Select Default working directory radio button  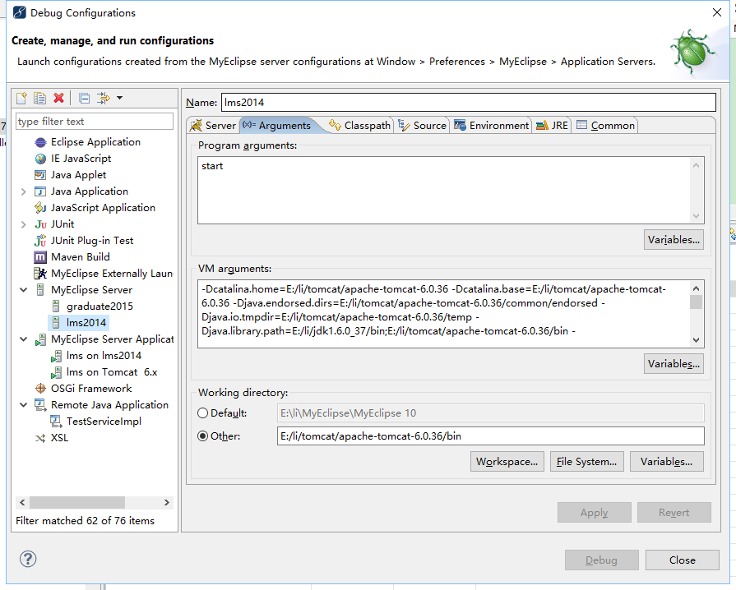[203, 413]
